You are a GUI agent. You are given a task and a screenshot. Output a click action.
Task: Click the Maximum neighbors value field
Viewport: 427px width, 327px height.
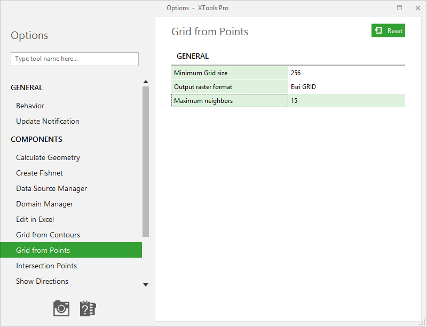[x=346, y=101]
